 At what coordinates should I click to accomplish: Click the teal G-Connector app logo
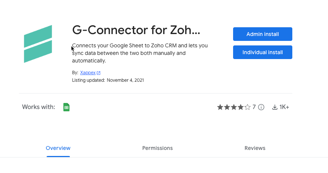point(38,44)
